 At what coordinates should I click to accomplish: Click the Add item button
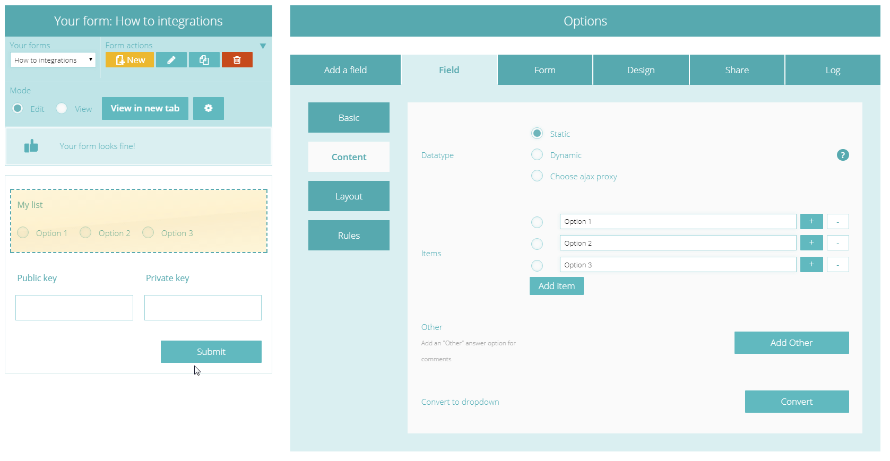[557, 286]
